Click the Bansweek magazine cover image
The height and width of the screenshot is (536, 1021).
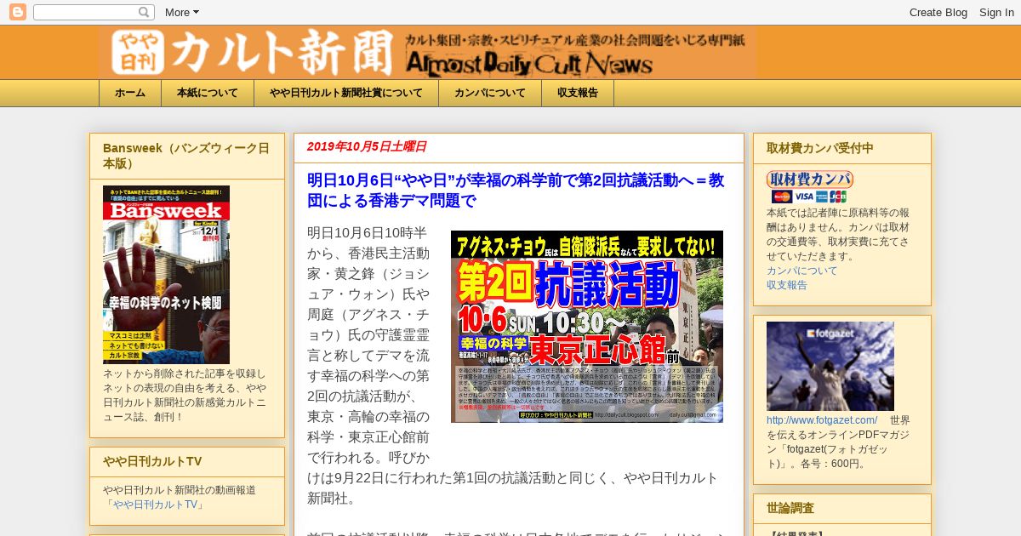[167, 275]
